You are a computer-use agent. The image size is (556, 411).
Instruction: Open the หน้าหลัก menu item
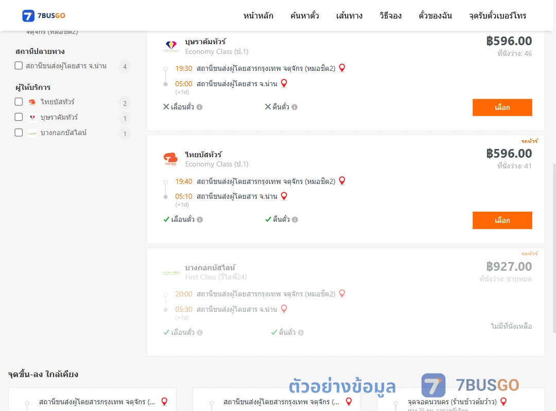[x=258, y=15]
